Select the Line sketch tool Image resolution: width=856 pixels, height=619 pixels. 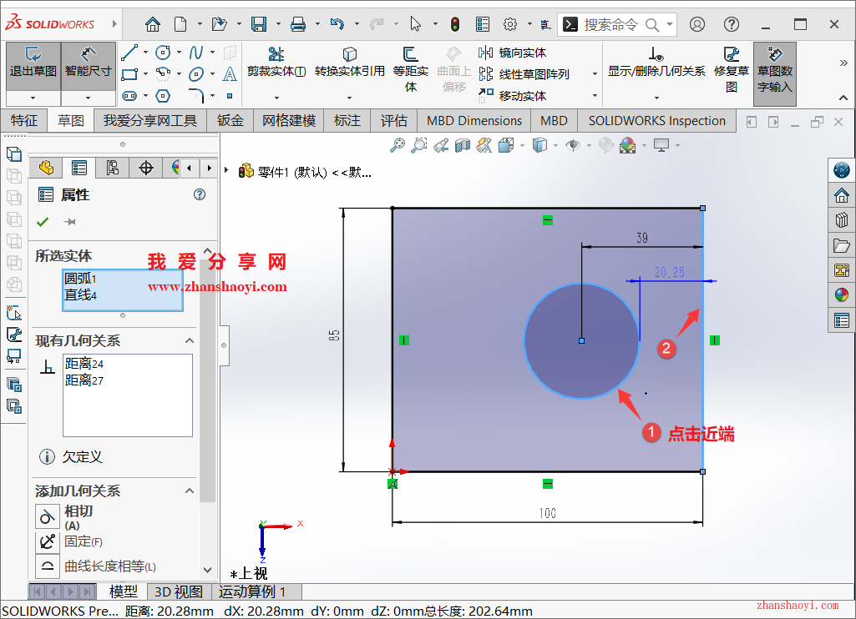[129, 53]
